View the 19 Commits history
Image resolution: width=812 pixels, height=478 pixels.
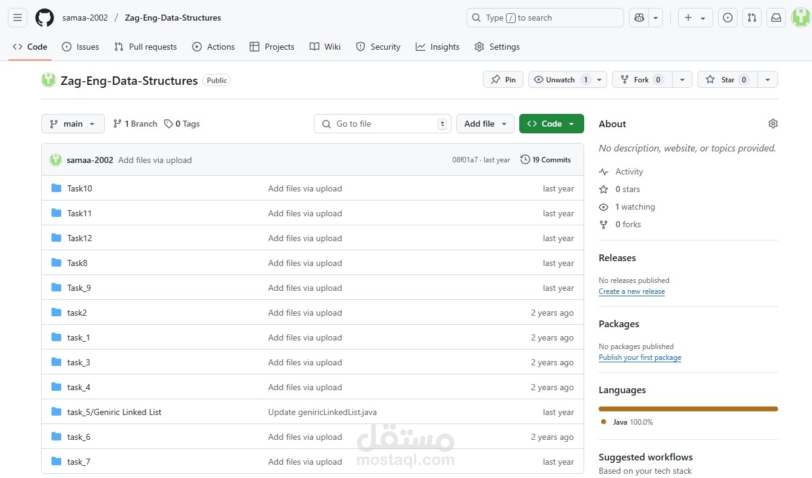(545, 160)
